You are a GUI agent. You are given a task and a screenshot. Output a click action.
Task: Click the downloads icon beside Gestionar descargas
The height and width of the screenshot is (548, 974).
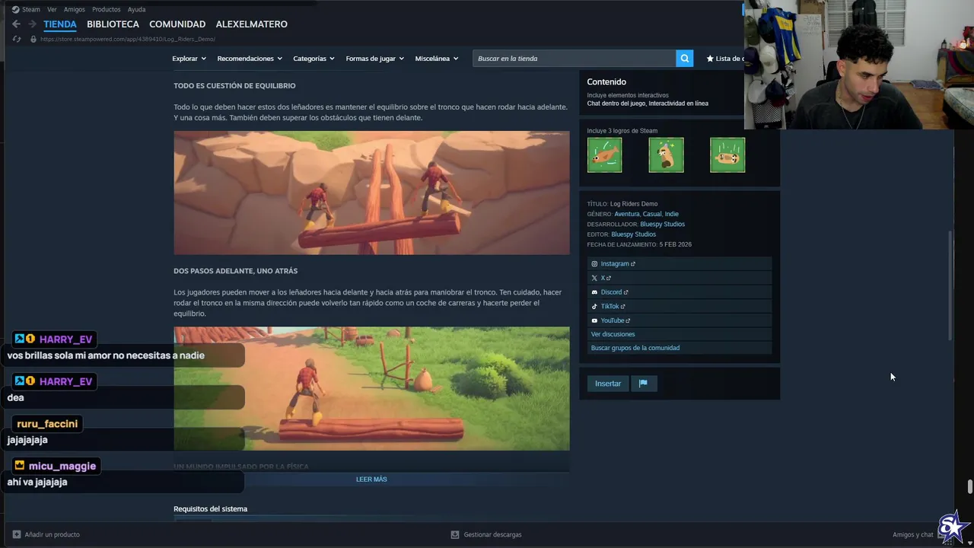pyautogui.click(x=455, y=534)
